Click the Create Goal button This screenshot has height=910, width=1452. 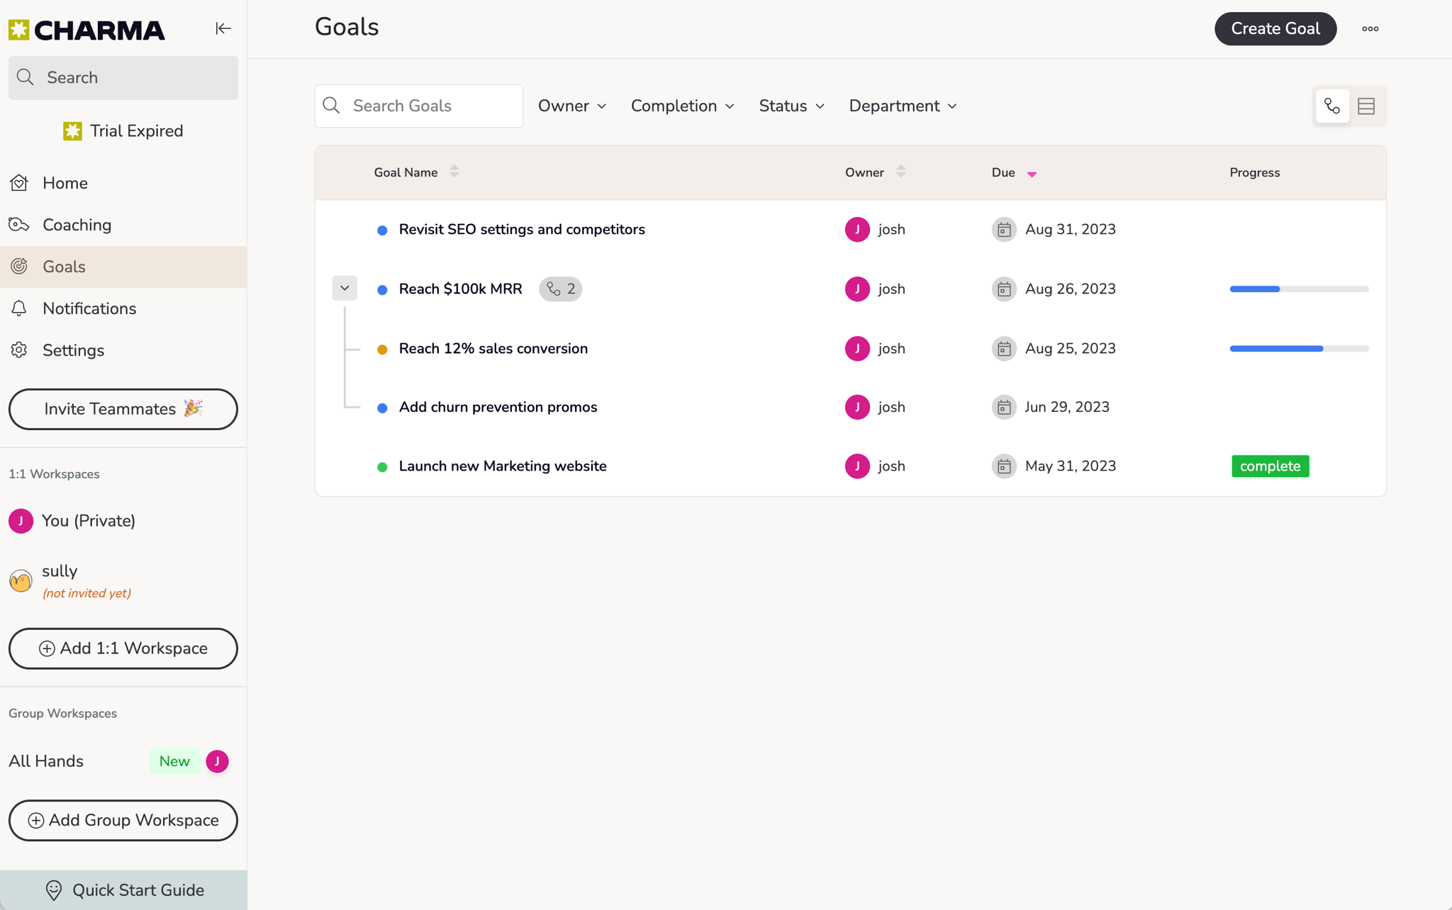pyautogui.click(x=1275, y=29)
